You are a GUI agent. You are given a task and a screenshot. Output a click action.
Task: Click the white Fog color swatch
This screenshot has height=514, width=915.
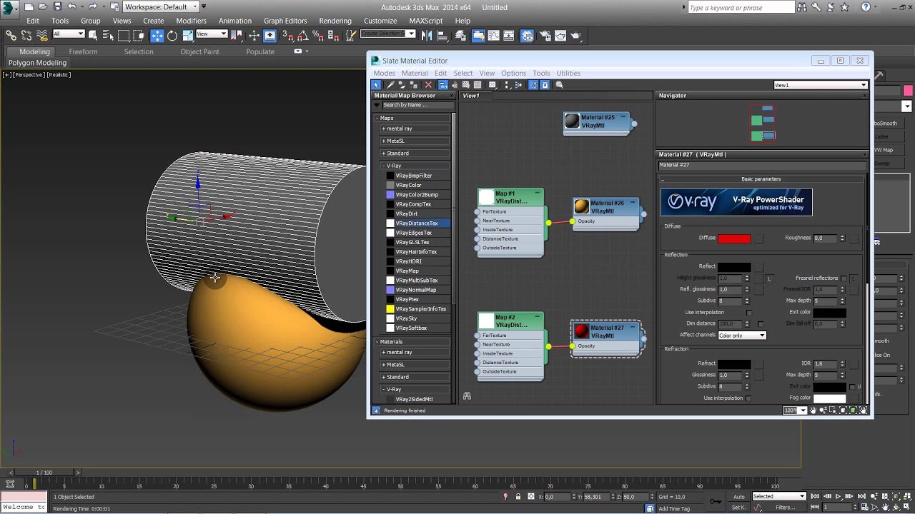pyautogui.click(x=829, y=398)
